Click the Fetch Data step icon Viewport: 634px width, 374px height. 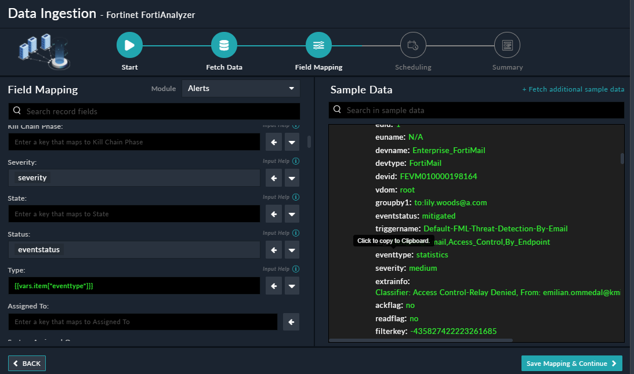(x=224, y=45)
